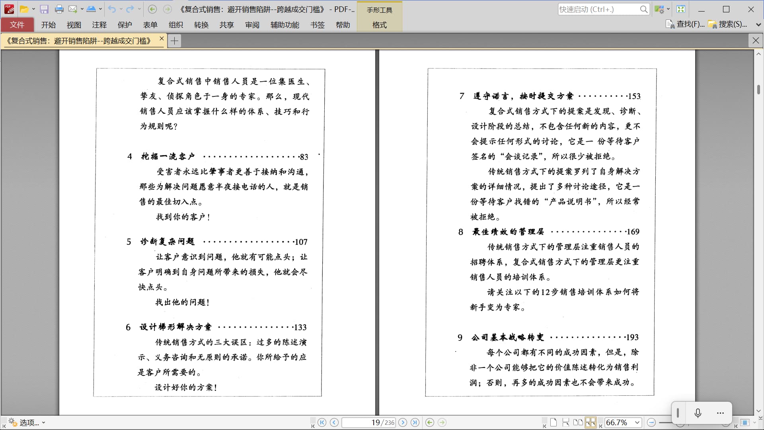This screenshot has width=764, height=430.
Task: Open the microphone voice input
Action: [x=698, y=413]
